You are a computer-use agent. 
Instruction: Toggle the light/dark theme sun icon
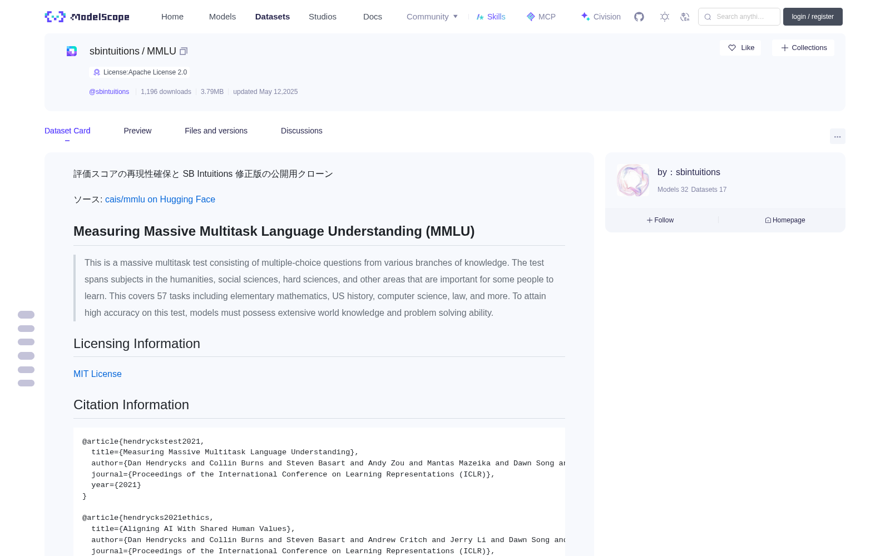(x=665, y=17)
